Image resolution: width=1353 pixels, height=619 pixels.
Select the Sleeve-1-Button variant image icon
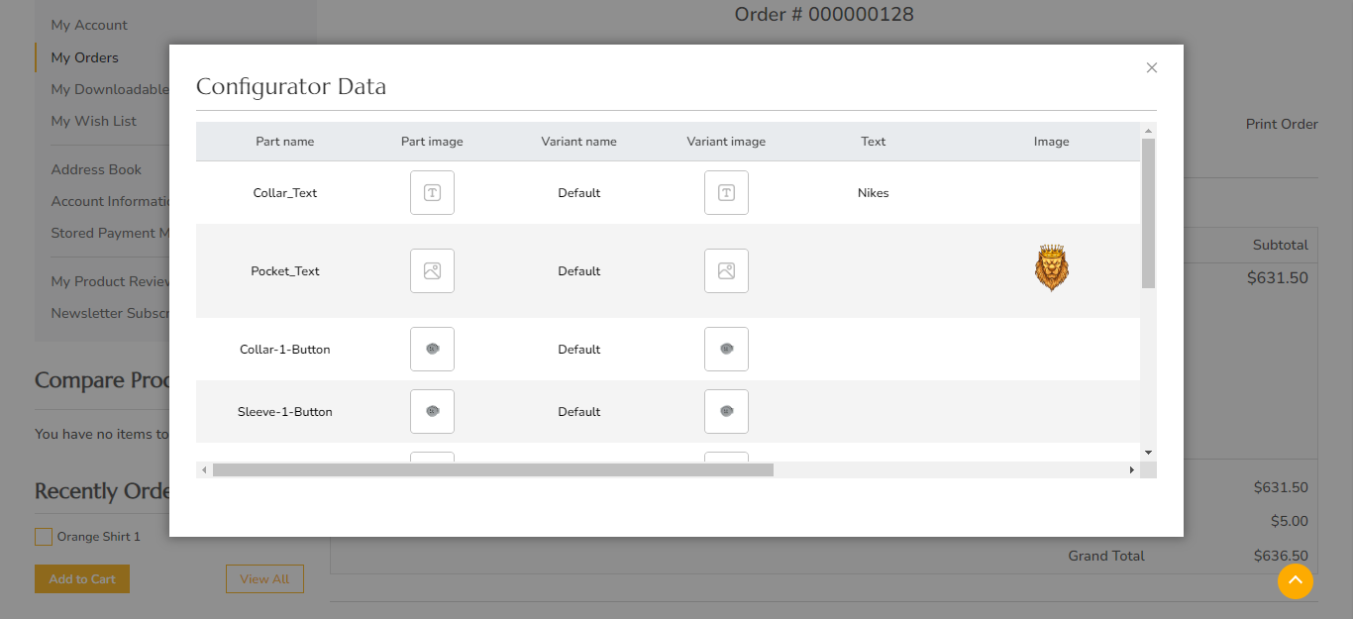tap(726, 411)
